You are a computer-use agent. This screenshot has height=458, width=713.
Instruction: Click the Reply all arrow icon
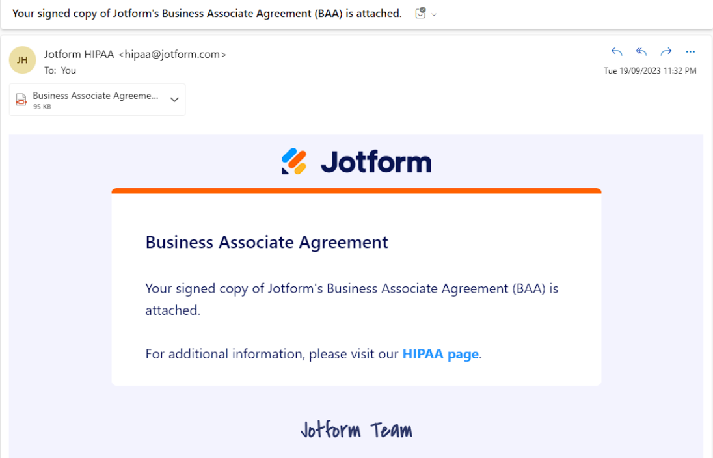641,52
